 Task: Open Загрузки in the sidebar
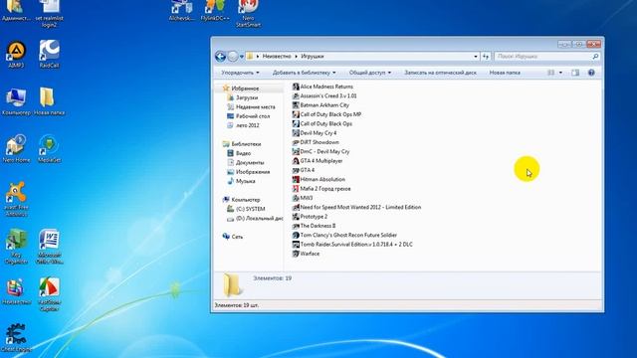click(x=247, y=97)
